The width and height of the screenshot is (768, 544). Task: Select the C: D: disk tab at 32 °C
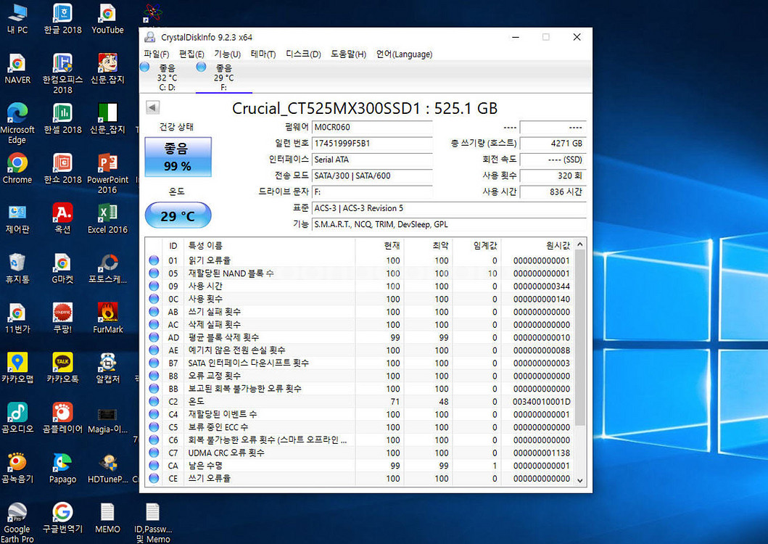[x=167, y=77]
